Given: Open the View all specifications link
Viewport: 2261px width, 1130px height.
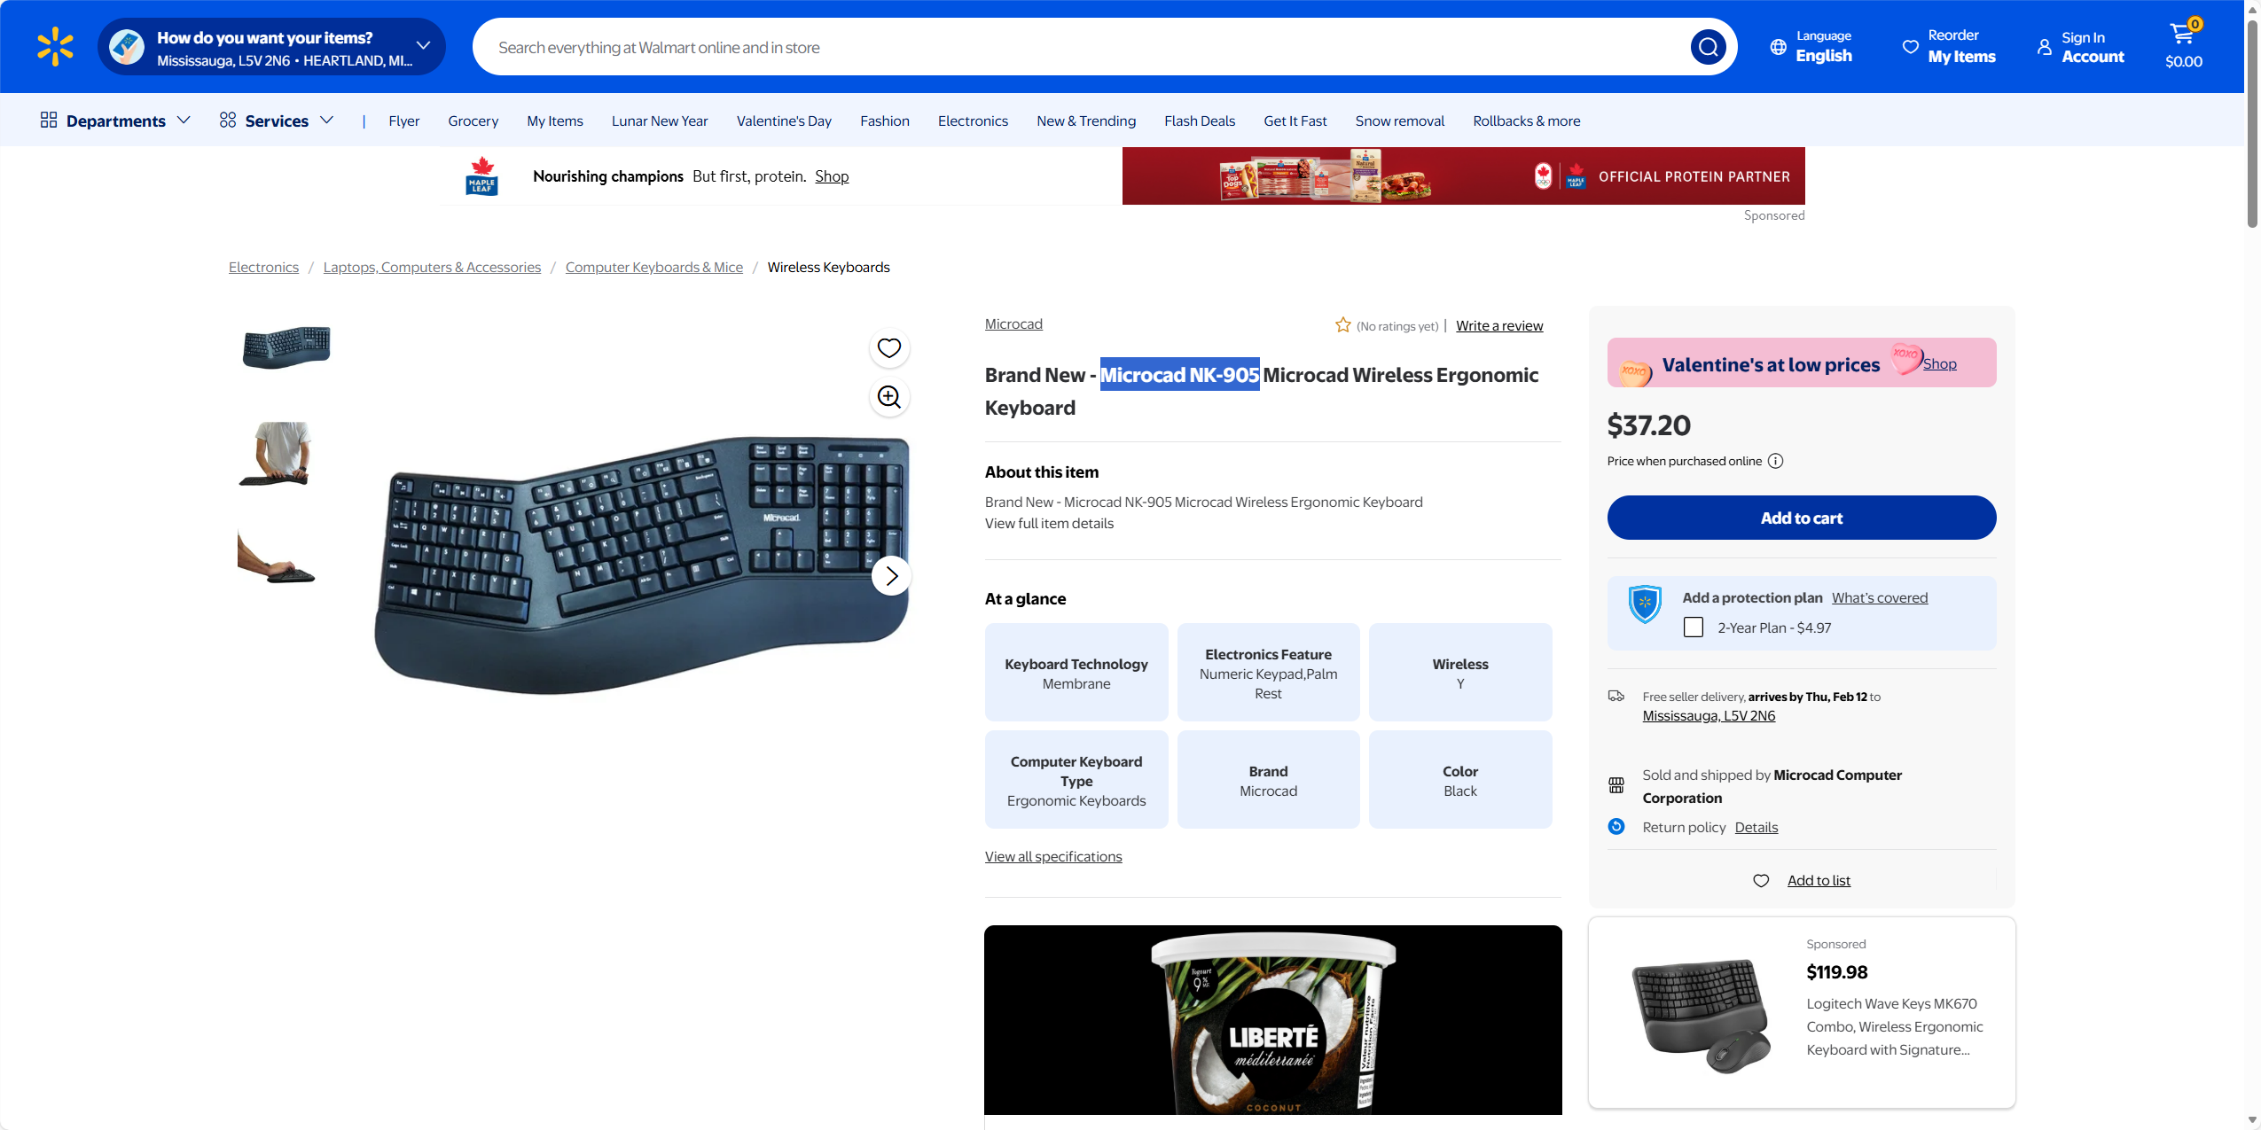Looking at the screenshot, I should pos(1052,857).
